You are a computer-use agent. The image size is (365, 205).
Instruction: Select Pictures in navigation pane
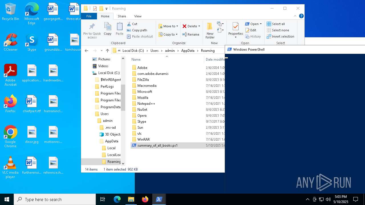pyautogui.click(x=104, y=59)
